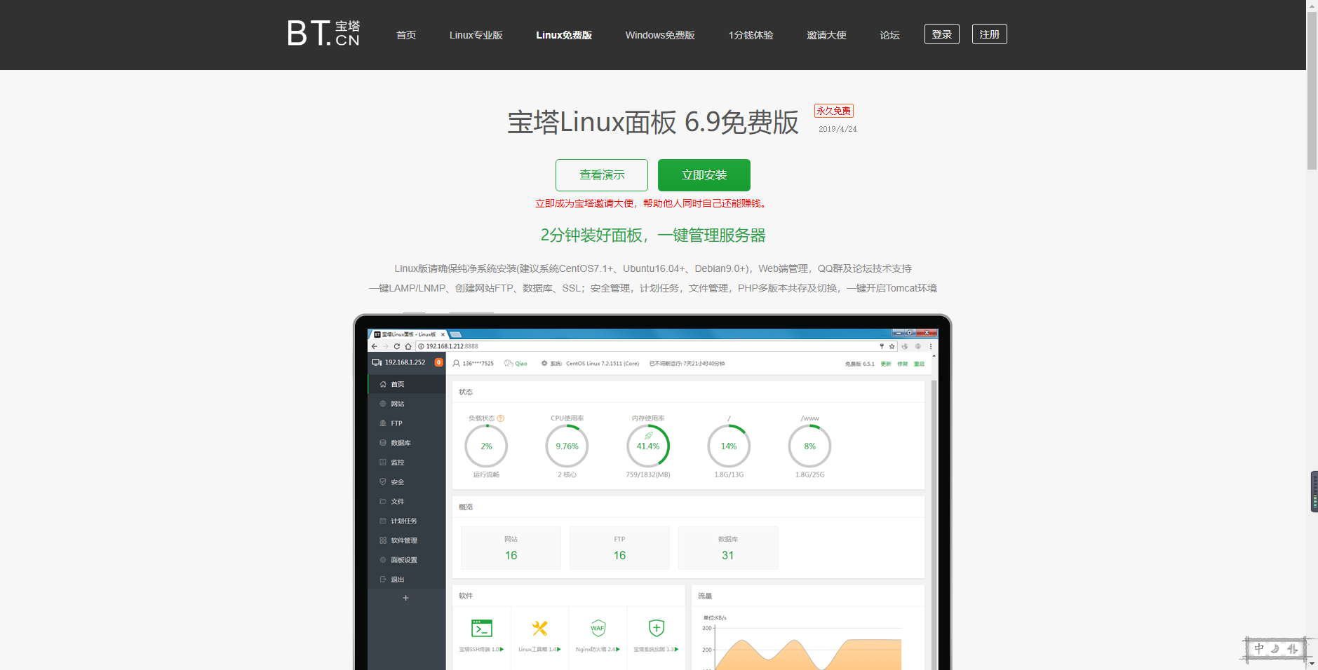Click the 修复 link in demo header
Screen dimensions: 1318x670
(902, 364)
